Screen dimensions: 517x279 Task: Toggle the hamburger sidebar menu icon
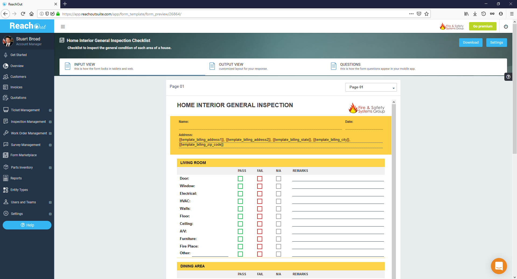point(63,27)
